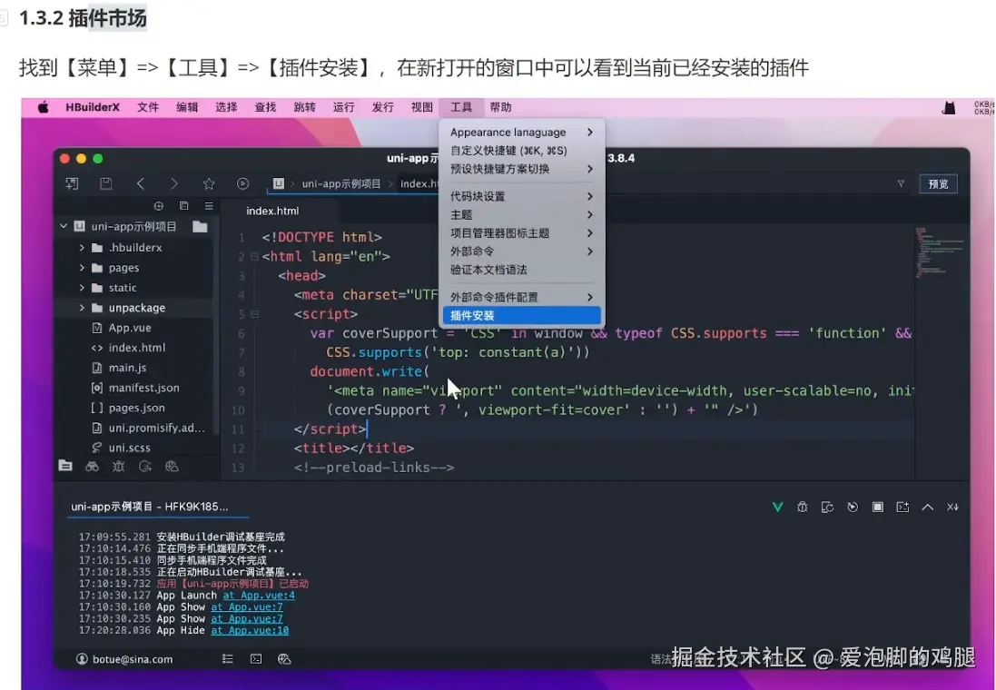Expand 预设快捷键方案切换 submenu
Viewport: 996px width, 690px height.
pos(521,169)
